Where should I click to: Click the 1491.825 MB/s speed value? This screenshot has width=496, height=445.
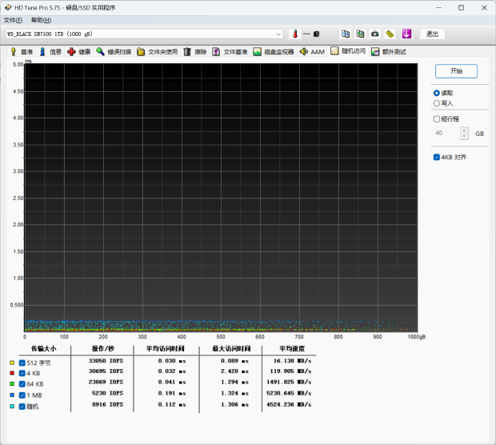[289, 382]
